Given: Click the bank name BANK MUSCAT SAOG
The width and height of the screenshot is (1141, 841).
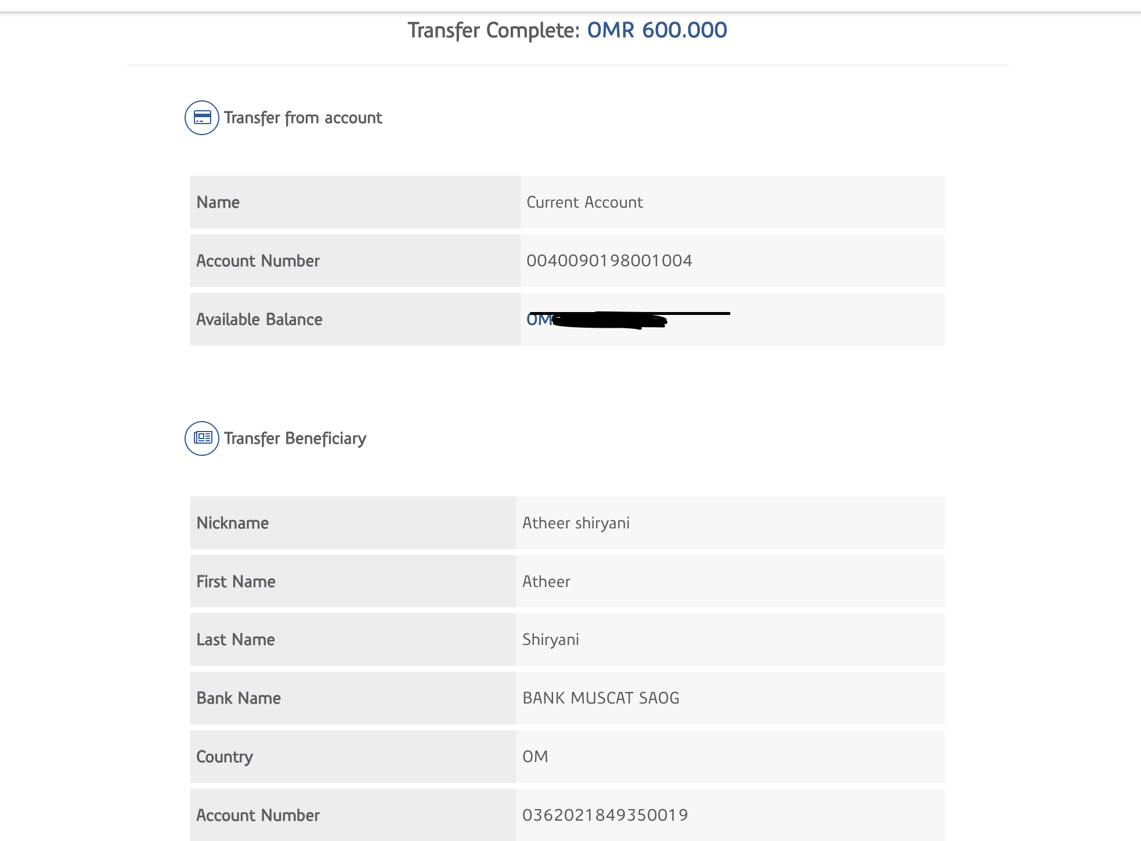Looking at the screenshot, I should [601, 698].
